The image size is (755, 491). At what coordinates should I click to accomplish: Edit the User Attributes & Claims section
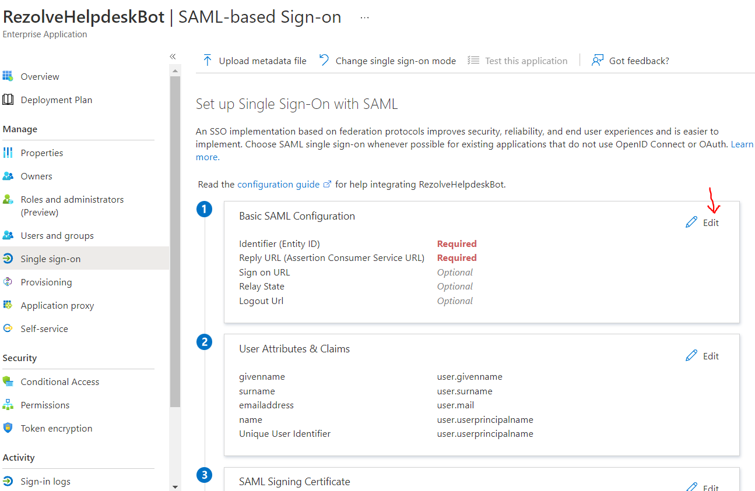point(703,356)
